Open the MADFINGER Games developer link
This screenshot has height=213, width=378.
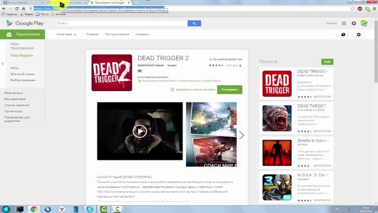pos(151,66)
